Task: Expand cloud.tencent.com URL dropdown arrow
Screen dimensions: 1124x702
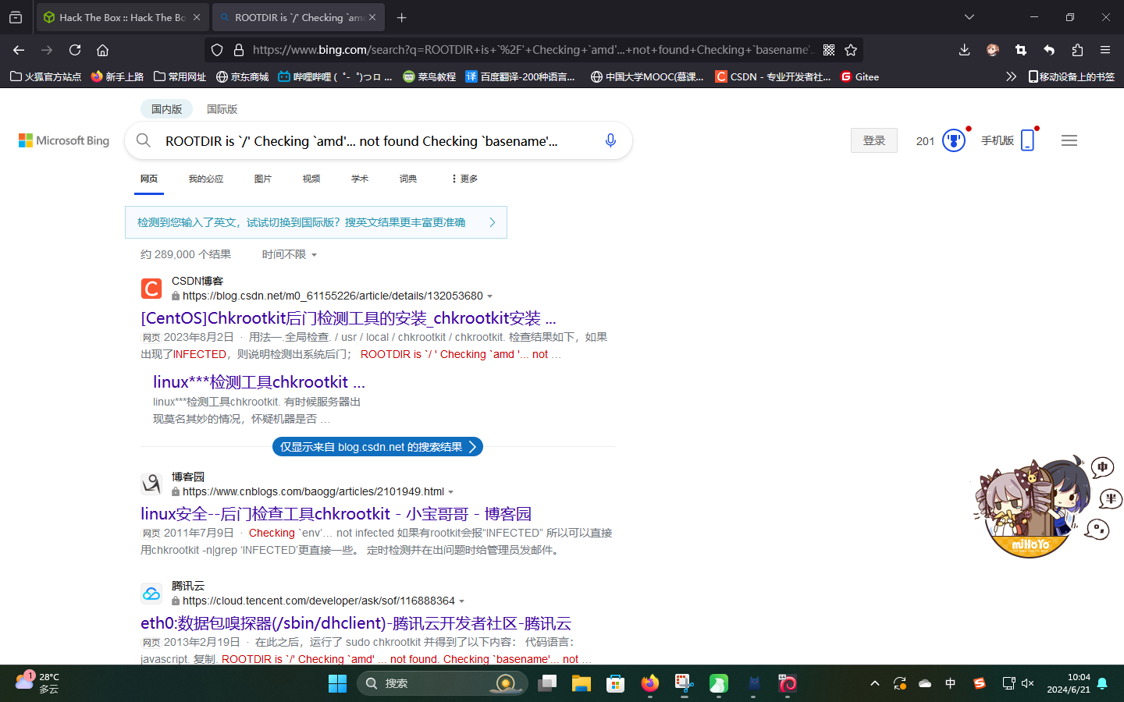Action: [x=462, y=601]
